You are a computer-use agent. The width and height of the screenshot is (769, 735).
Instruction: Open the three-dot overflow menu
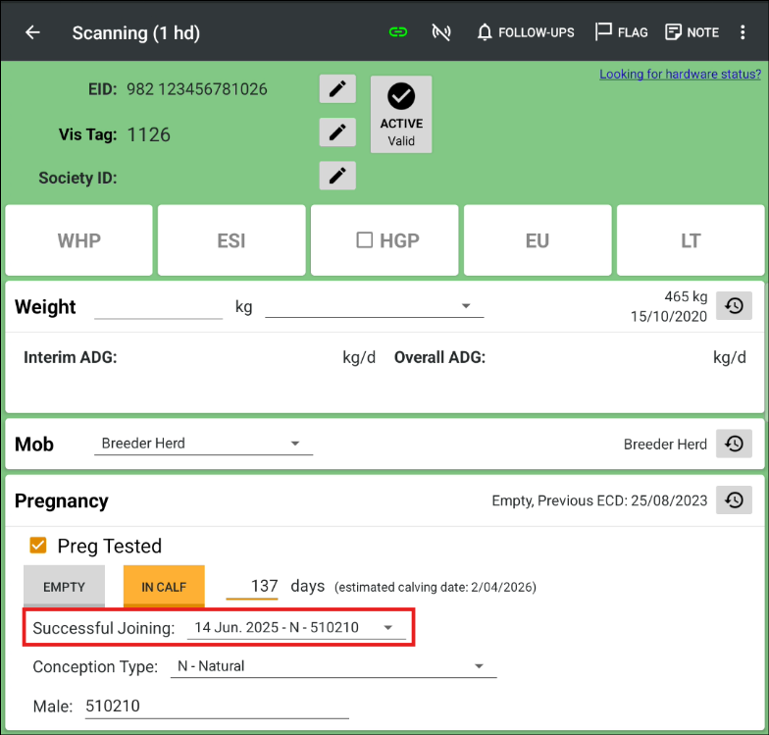point(743,32)
